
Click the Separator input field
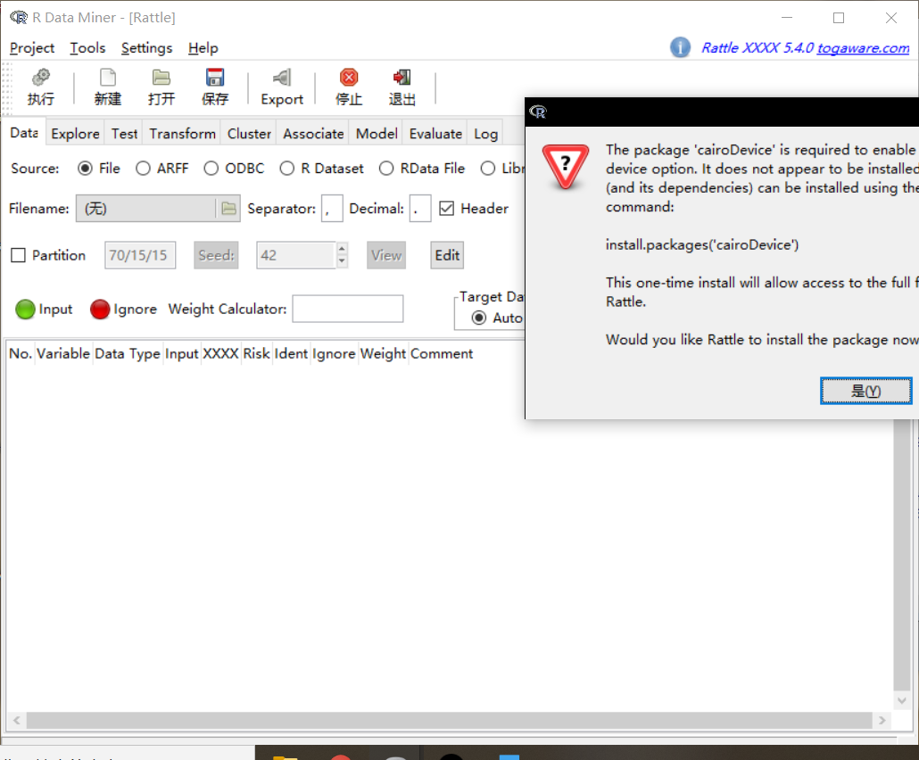[x=332, y=209]
